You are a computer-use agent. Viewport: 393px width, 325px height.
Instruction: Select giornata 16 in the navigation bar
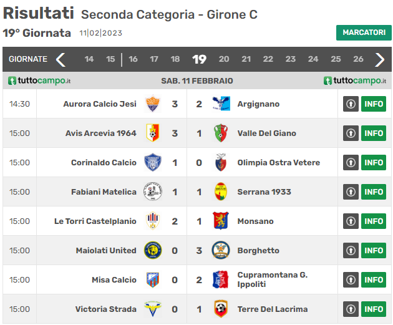point(133,59)
